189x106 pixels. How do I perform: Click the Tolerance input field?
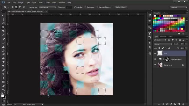tap(69, 7)
